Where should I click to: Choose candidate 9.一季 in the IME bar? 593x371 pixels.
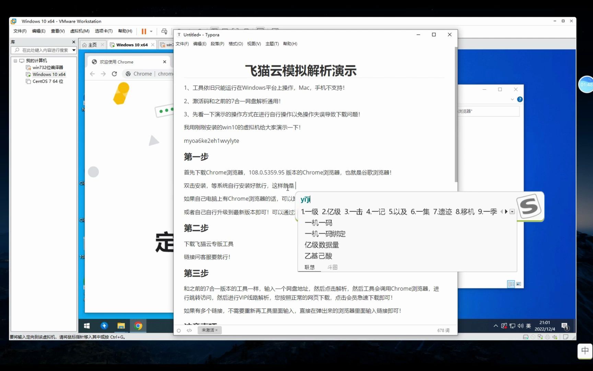[487, 212]
